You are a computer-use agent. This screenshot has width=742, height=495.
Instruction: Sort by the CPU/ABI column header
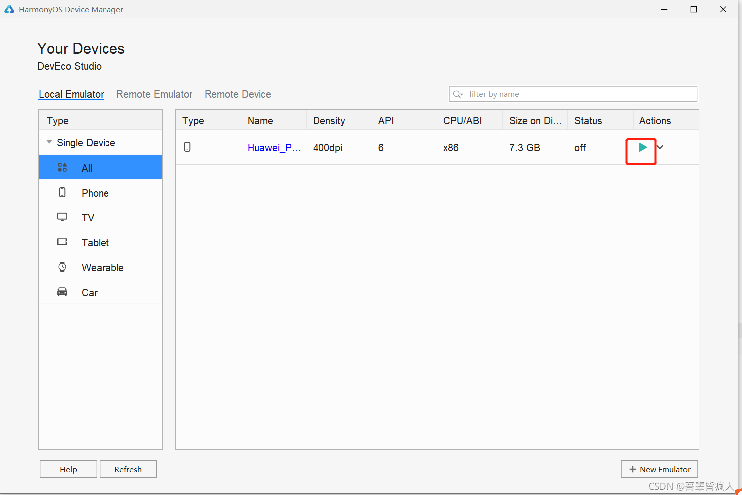pyautogui.click(x=470, y=121)
